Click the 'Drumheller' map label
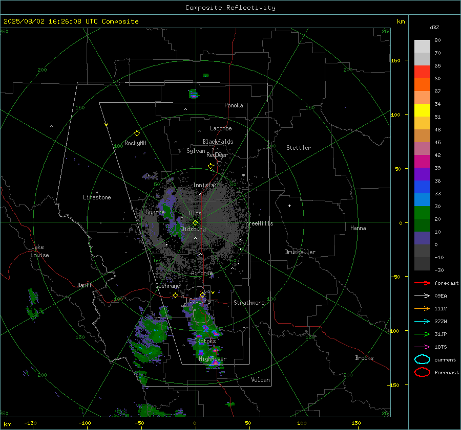 coord(300,252)
